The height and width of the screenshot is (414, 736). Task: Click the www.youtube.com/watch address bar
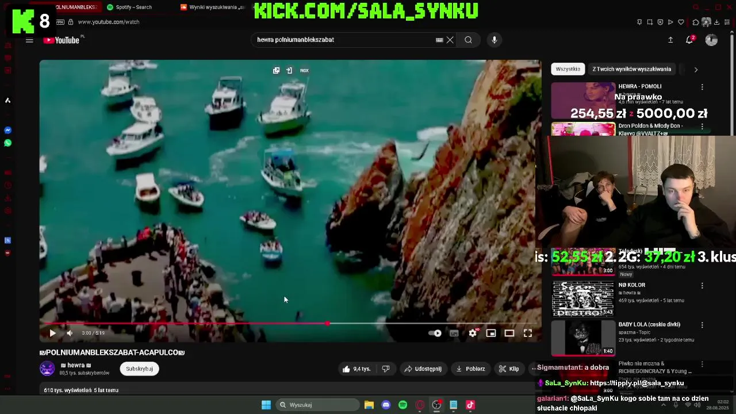[109, 22]
